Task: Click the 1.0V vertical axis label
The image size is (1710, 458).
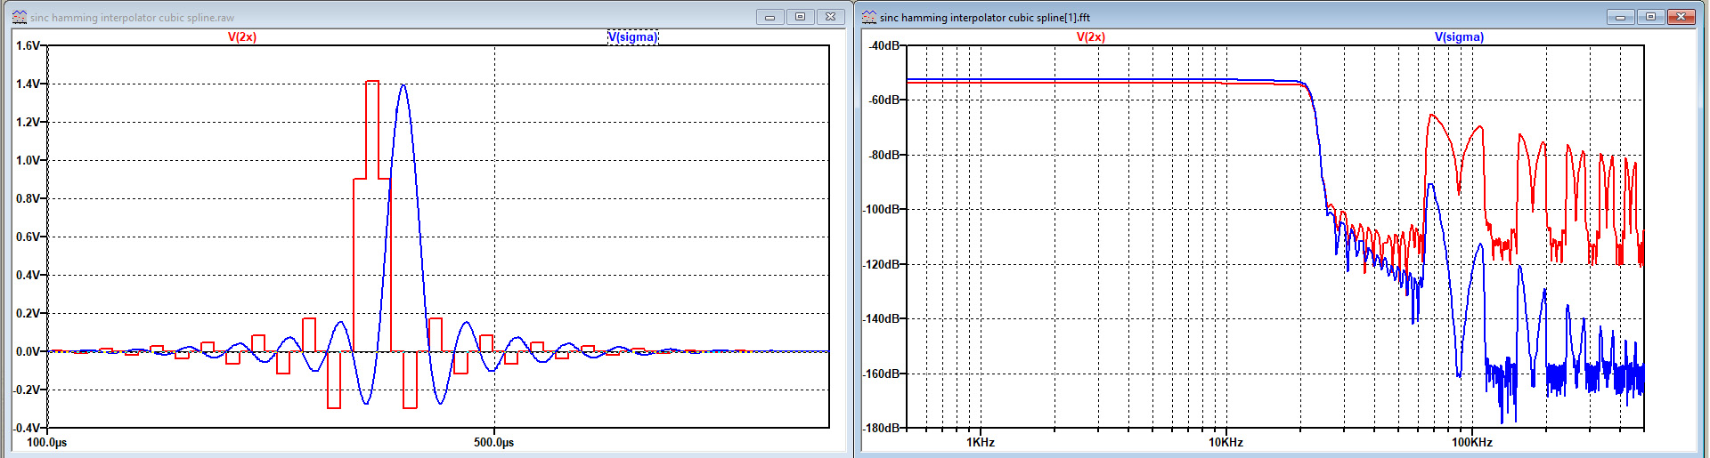Action: click(x=28, y=161)
